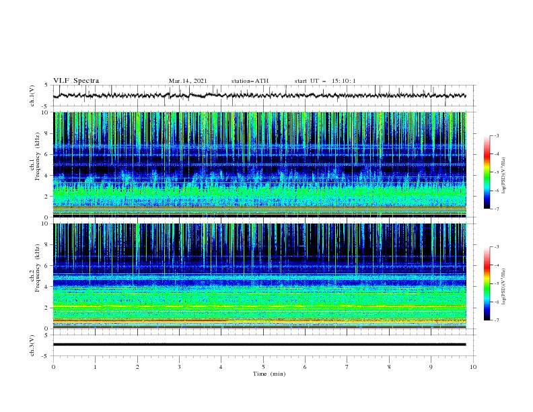
Task: Click the '10' at the time axis end
Action: [x=473, y=367]
